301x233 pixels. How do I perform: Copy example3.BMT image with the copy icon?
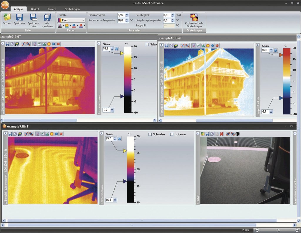(x=12, y=44)
